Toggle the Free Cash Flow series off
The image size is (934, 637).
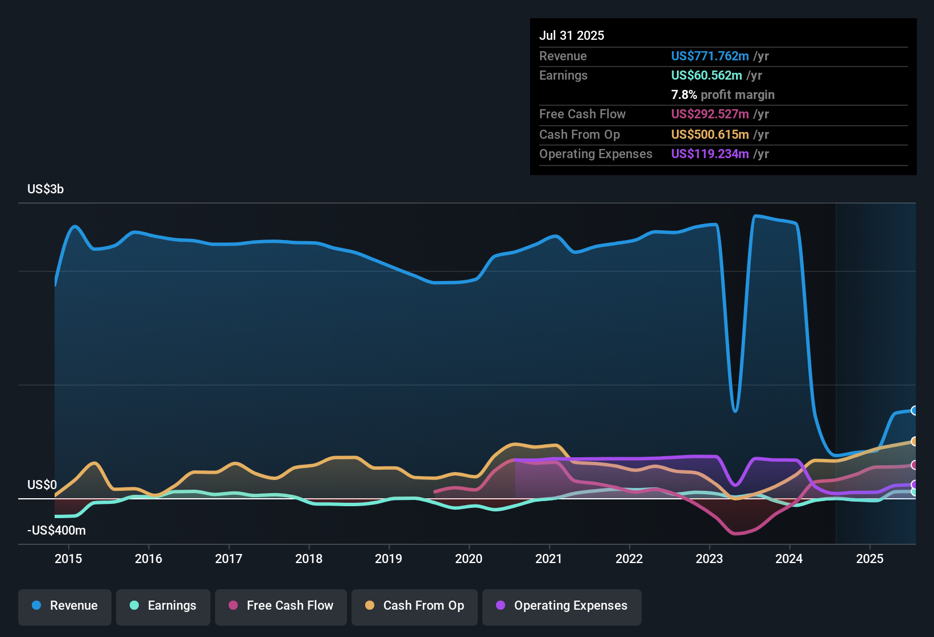coord(280,606)
